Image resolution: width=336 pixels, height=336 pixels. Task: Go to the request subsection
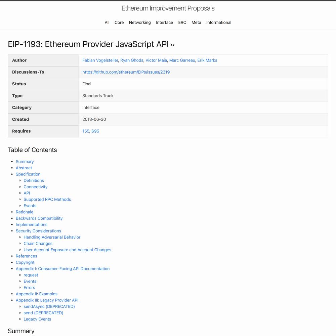(x=31, y=275)
